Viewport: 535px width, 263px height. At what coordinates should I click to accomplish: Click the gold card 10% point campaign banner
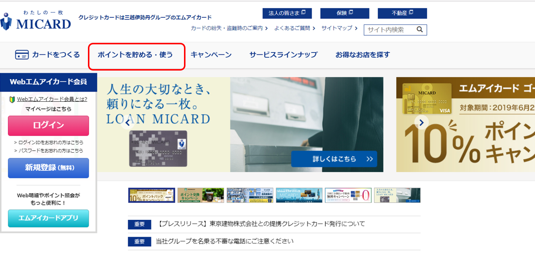pyautogui.click(x=466, y=124)
